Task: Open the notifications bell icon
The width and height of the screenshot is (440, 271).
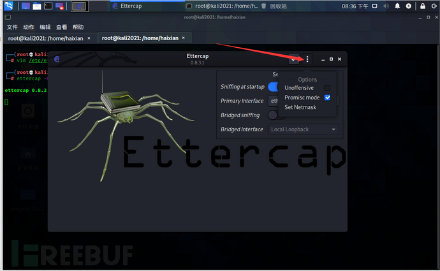Action: pyautogui.click(x=397, y=6)
